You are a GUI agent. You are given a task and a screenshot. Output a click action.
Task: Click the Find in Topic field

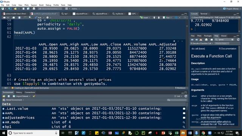point(222,43)
